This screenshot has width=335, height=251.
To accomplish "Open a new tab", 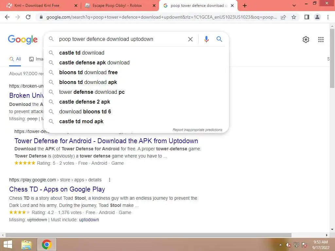I will 245,6.
